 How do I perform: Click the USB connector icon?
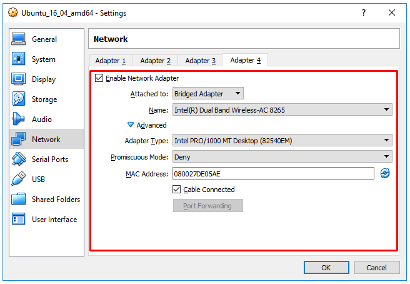point(18,179)
